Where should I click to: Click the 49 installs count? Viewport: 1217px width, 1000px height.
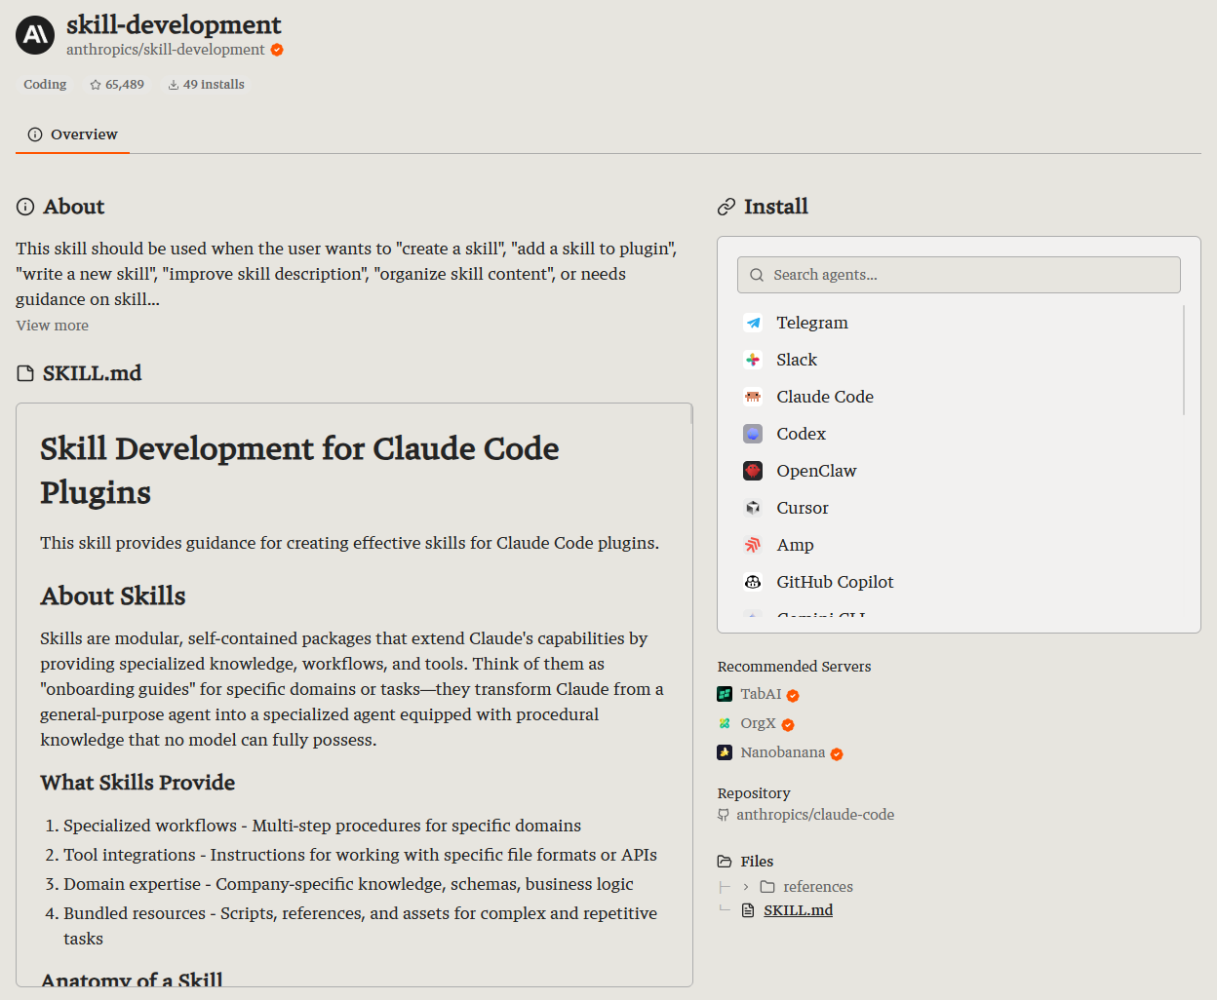pos(214,85)
